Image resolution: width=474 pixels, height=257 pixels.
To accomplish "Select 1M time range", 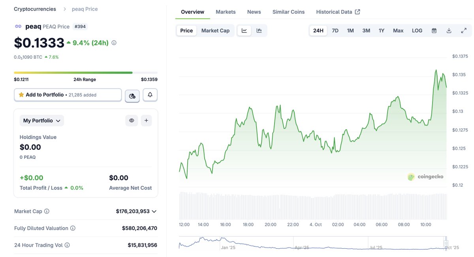I will pyautogui.click(x=350, y=30).
